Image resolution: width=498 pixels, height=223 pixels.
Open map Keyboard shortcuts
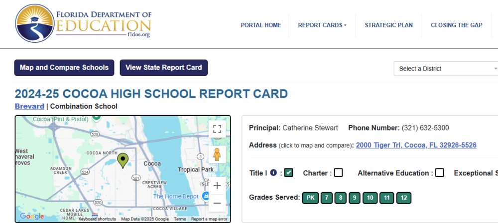97,219
